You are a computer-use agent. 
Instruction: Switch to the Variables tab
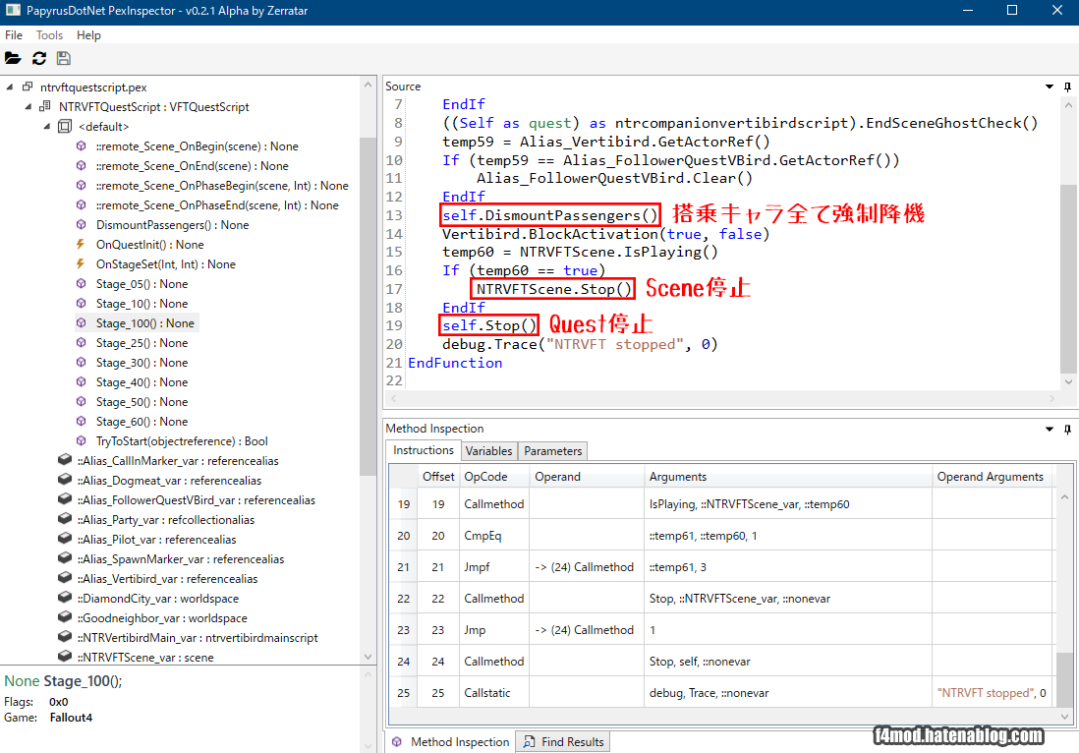coord(488,451)
